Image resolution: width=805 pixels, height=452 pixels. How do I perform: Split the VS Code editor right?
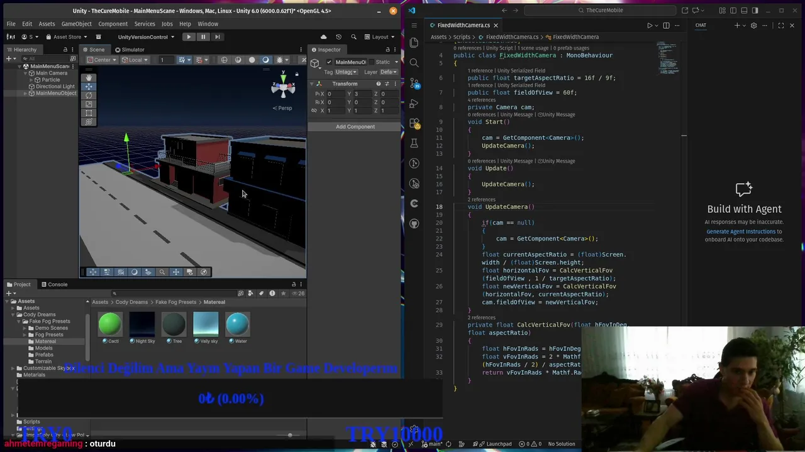666,25
